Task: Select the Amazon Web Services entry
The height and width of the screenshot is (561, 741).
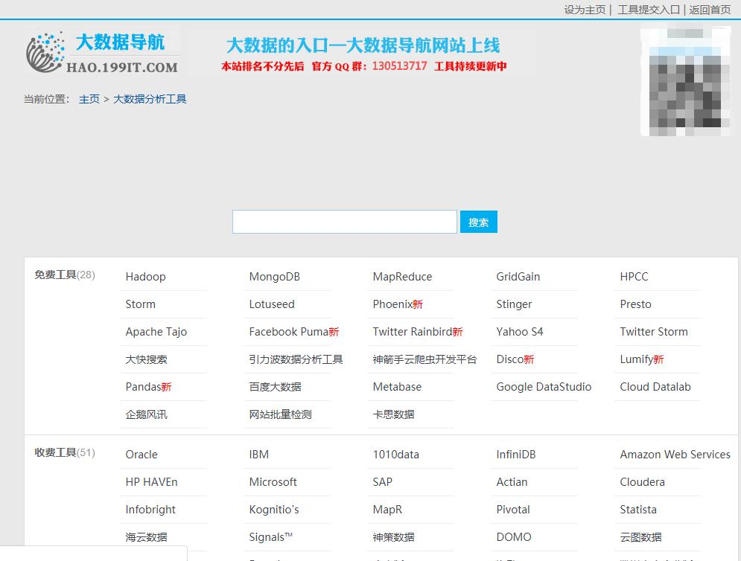Action: [674, 454]
